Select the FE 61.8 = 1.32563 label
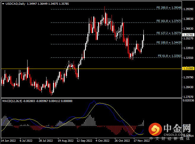This screenshot has width=195, height=144. click(x=170, y=56)
